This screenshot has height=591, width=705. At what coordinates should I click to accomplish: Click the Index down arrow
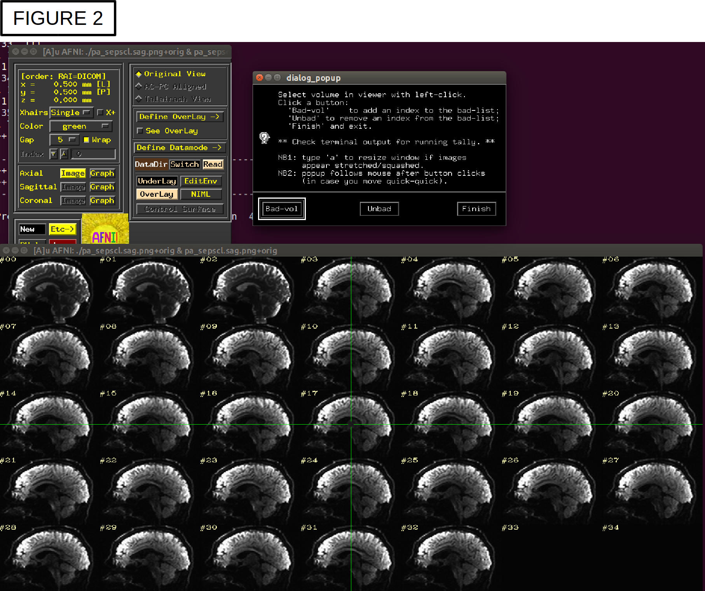(54, 154)
